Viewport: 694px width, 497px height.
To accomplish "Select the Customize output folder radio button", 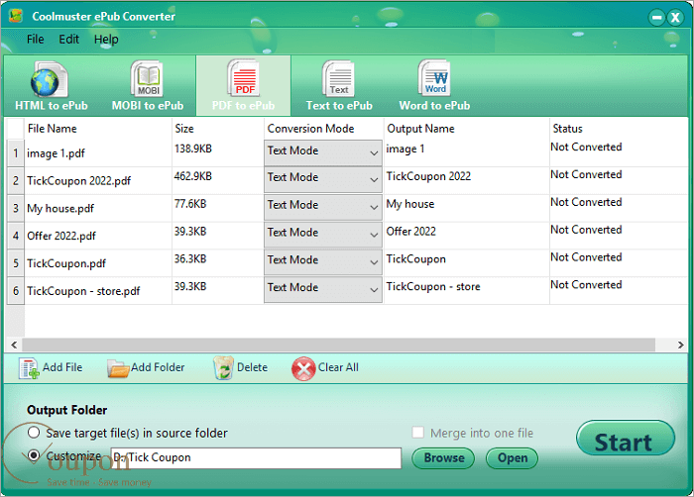I will 34,455.
